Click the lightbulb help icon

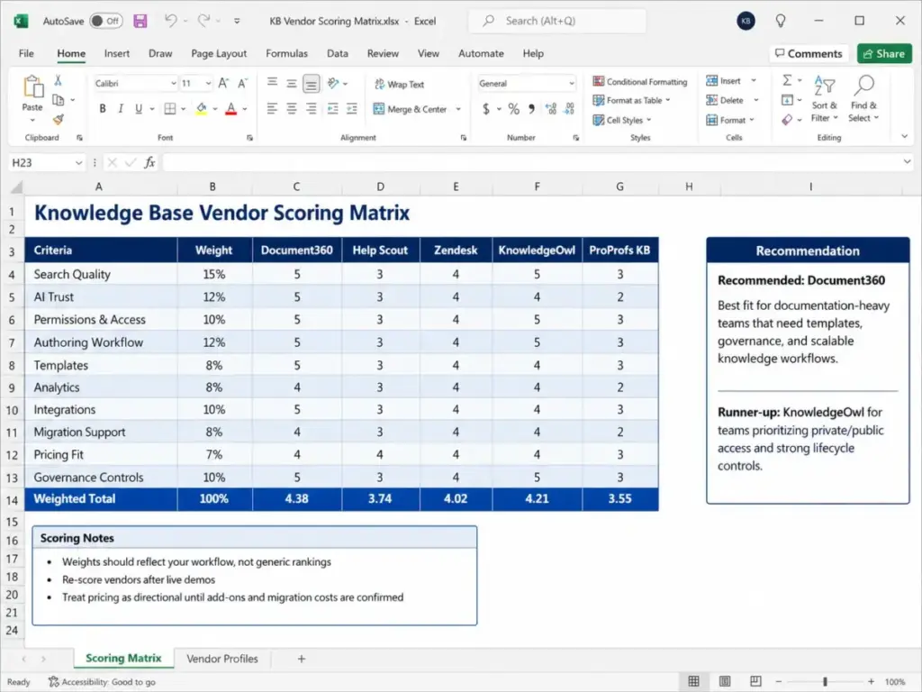pos(781,22)
